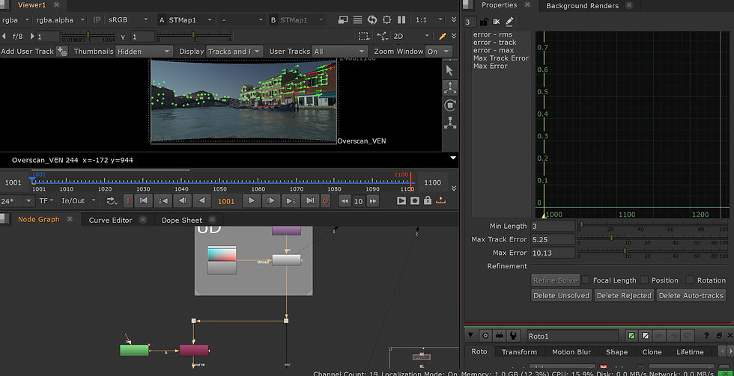
Task: Click the lock/unlock properties panel icon
Action: [x=484, y=22]
